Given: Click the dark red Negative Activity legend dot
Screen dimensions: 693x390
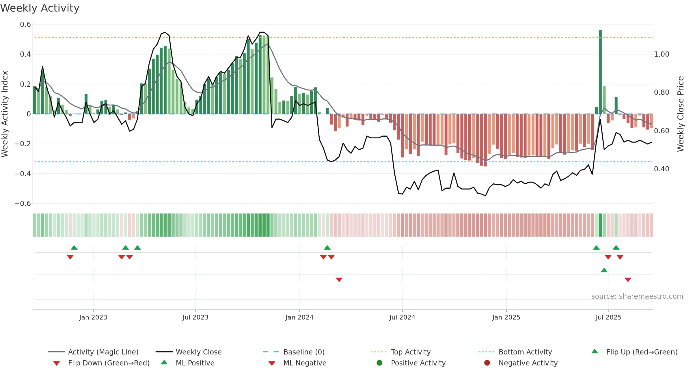Looking at the screenshot, I should pyautogui.click(x=487, y=363).
